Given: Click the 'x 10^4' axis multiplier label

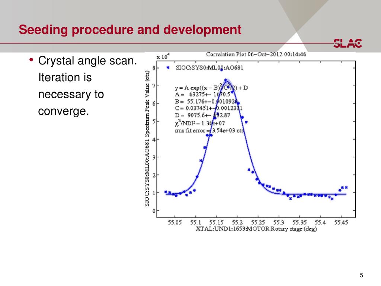Looking at the screenshot, I should point(163,57).
